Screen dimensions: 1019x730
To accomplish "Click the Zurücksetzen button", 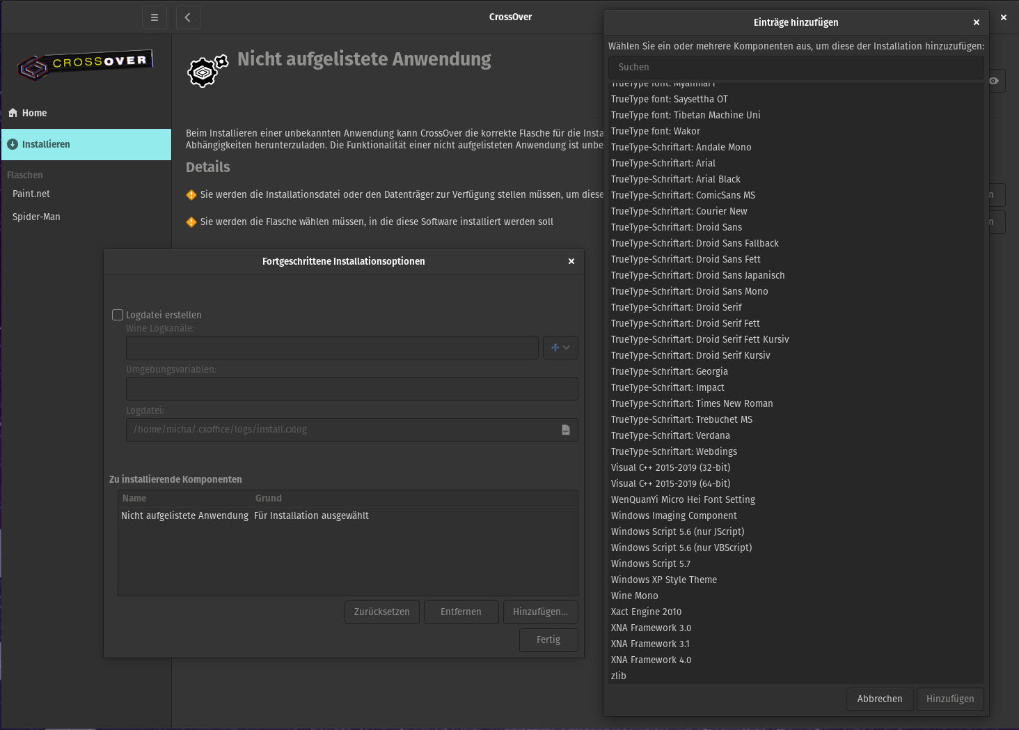I will click(x=381, y=612).
